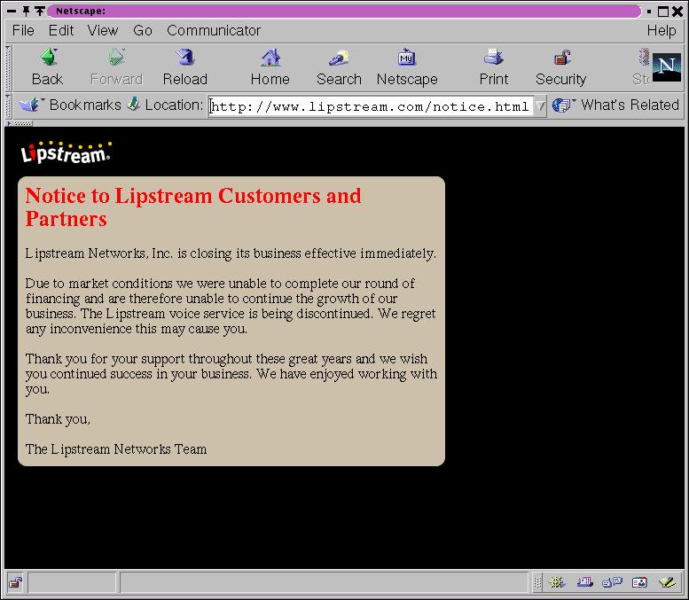Click the Netscape N logo
This screenshot has height=600, width=689.
point(667,67)
